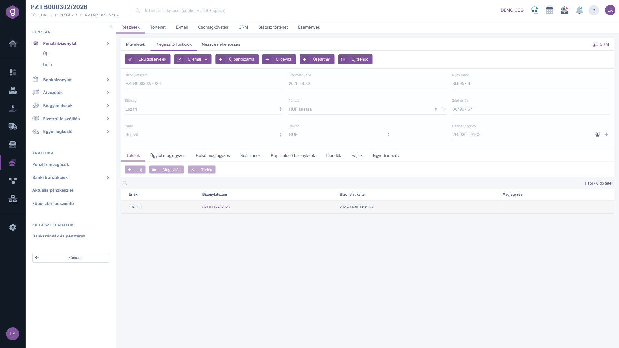
Task: Expand the Pénztárbizonylat menu chevron
Action: pos(108,43)
